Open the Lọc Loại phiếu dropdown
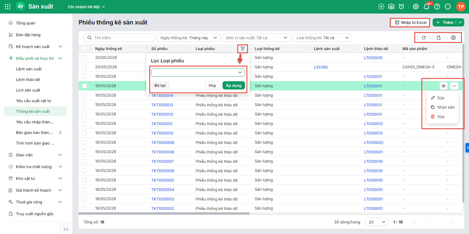Viewport: 469px width, 234px height. (x=198, y=72)
